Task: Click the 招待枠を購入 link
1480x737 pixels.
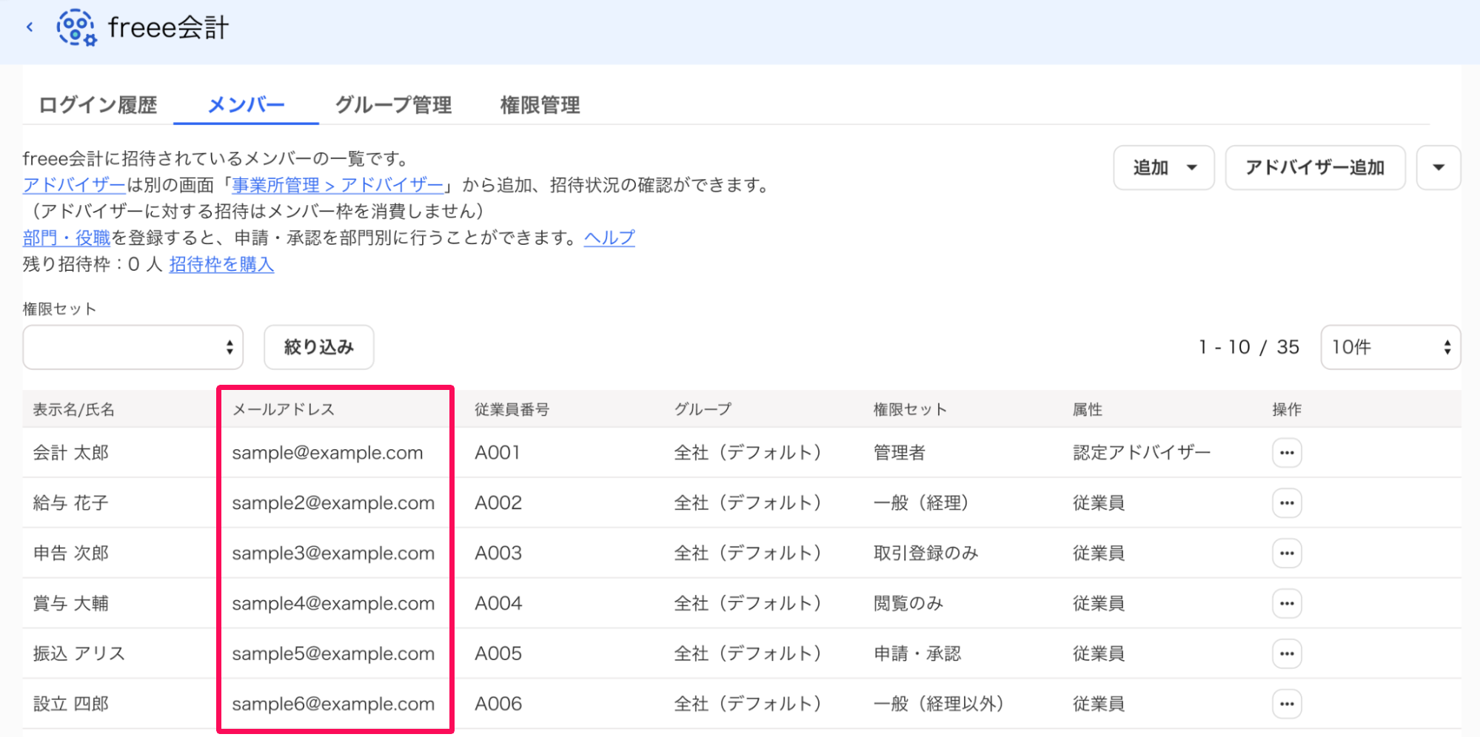Action: coord(221,264)
